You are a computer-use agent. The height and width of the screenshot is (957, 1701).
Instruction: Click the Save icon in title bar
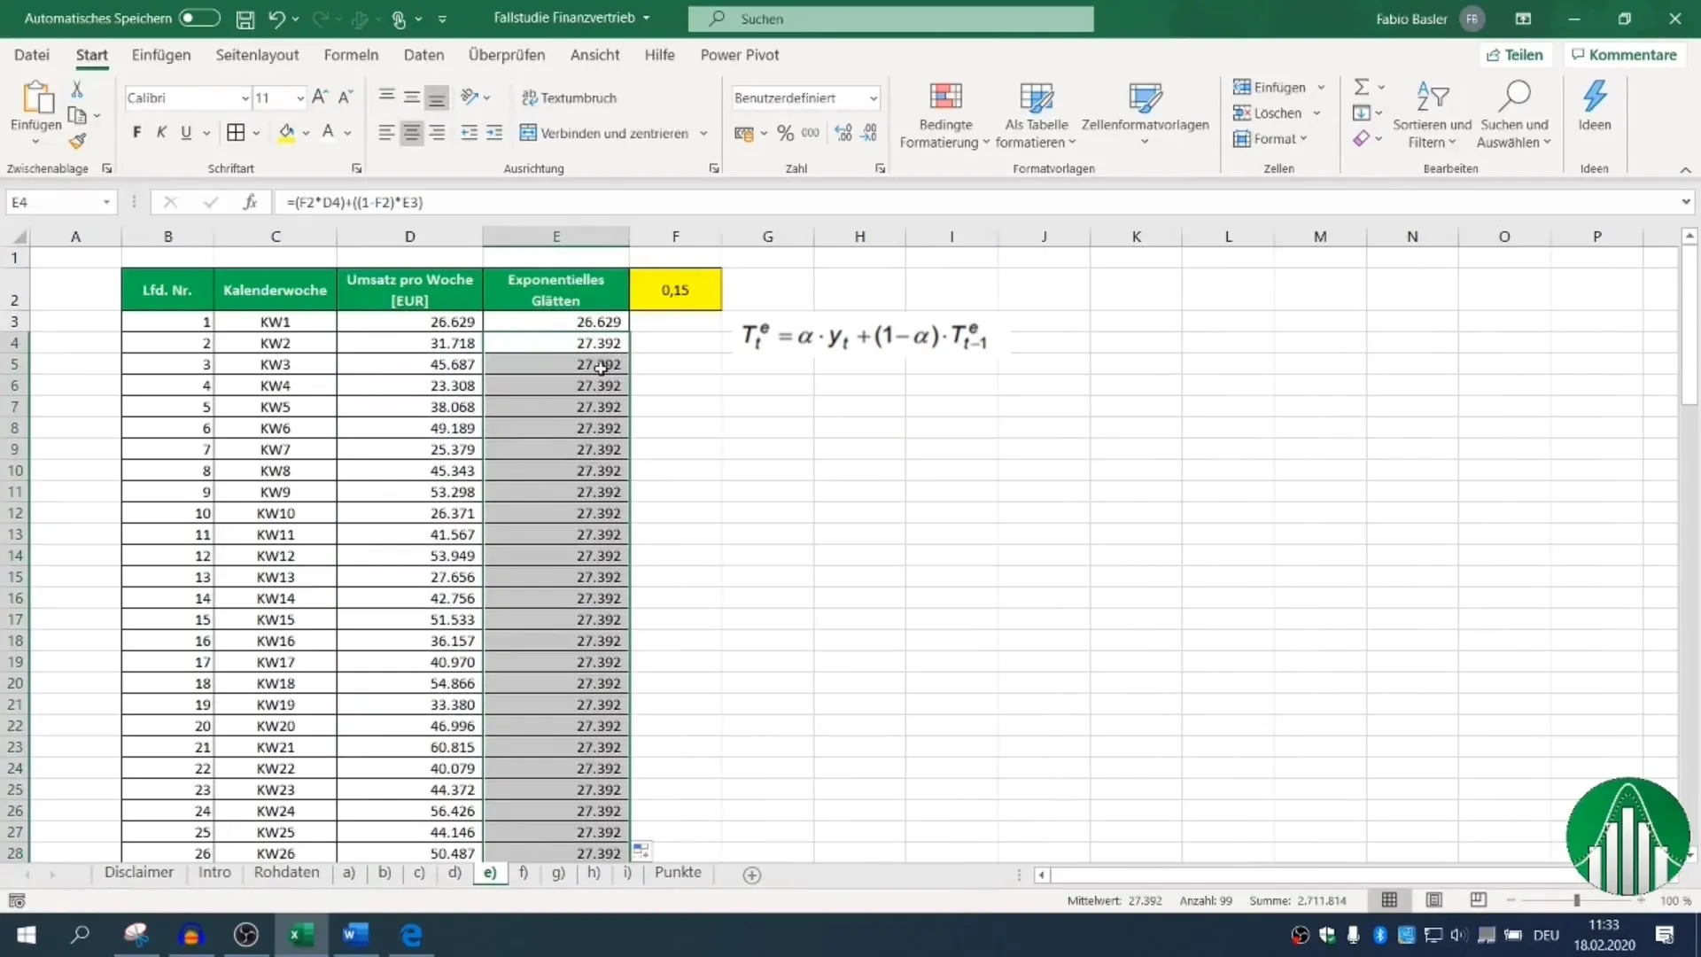[245, 19]
